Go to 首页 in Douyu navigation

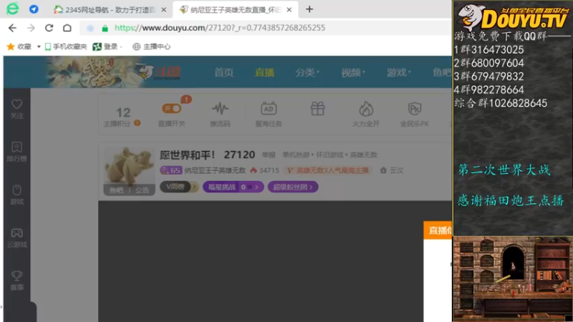coord(223,73)
